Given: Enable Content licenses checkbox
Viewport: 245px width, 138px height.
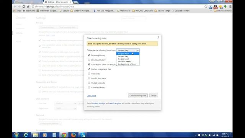Looking at the screenshot, I should point(89,87).
